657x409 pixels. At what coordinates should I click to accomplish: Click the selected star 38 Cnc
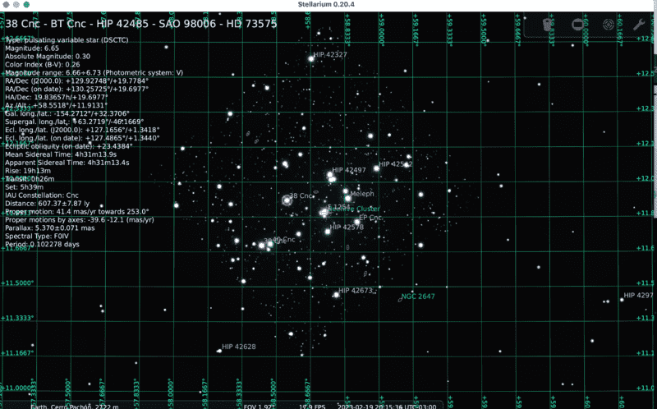287,200
